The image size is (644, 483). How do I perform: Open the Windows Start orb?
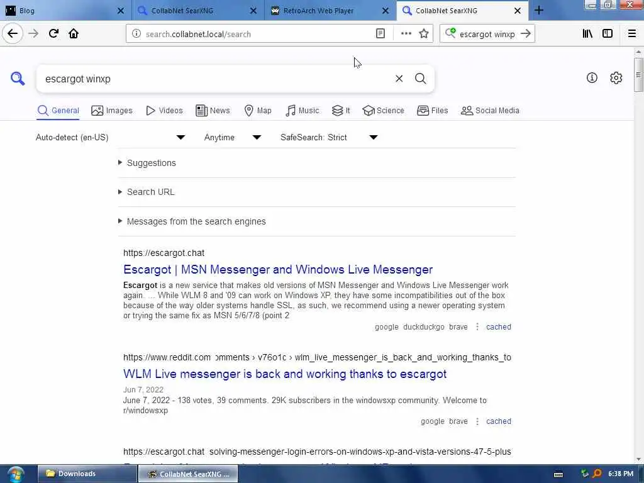pos(16,474)
